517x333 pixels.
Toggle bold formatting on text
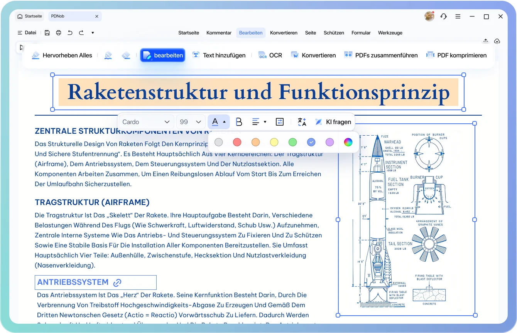point(239,122)
